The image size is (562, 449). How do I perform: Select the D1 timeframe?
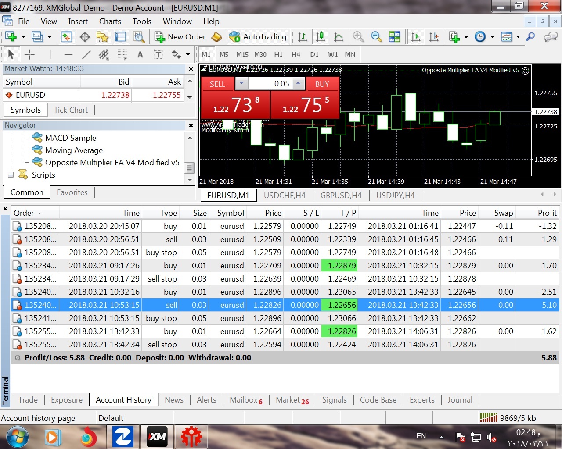pyautogui.click(x=314, y=54)
